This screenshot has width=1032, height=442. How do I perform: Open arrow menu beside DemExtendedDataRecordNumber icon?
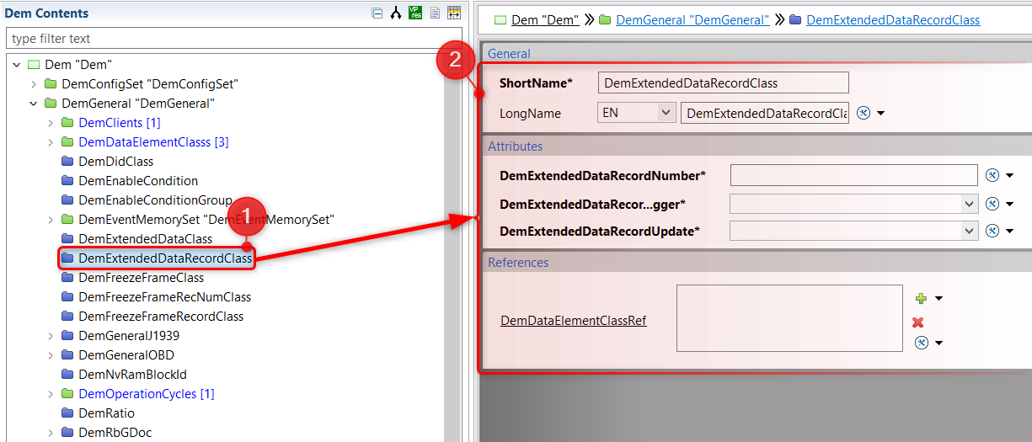pos(1009,176)
